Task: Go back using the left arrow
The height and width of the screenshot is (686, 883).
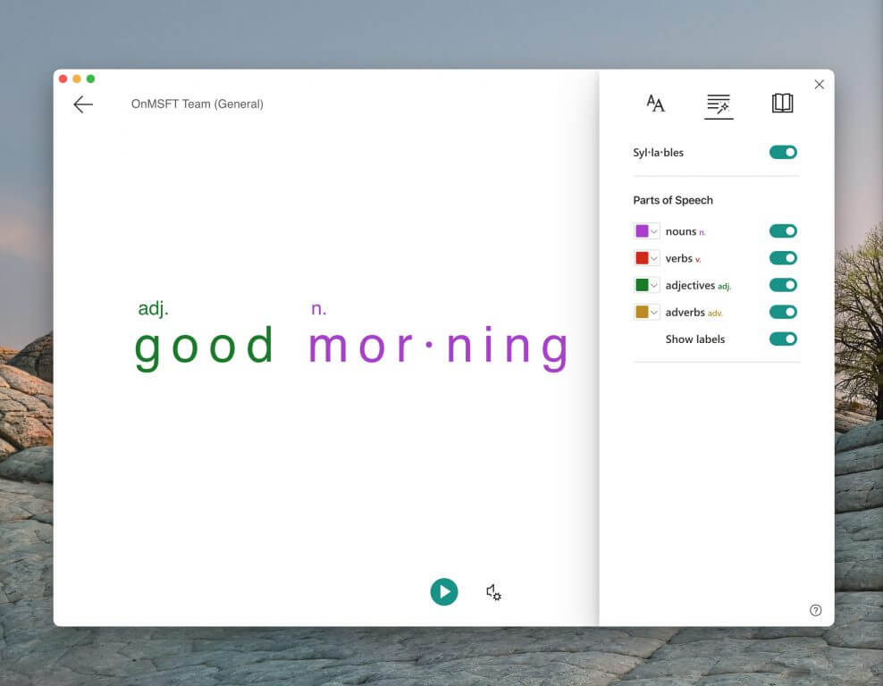Action: [83, 105]
